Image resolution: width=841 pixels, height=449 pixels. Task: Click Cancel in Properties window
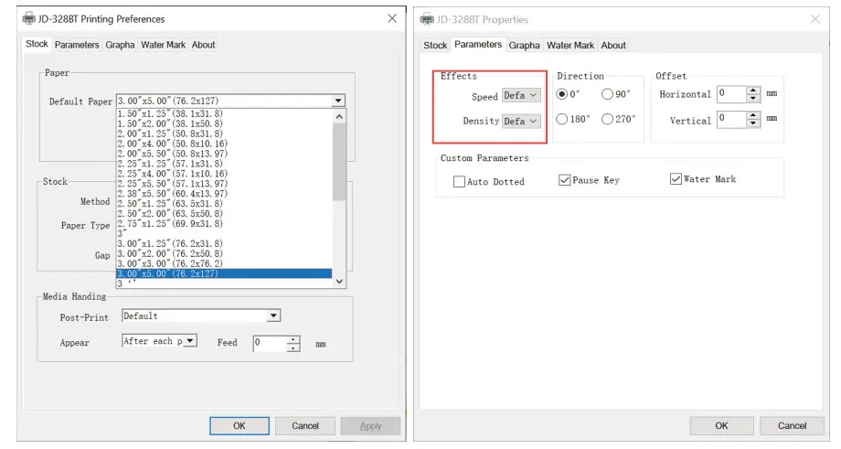click(793, 426)
